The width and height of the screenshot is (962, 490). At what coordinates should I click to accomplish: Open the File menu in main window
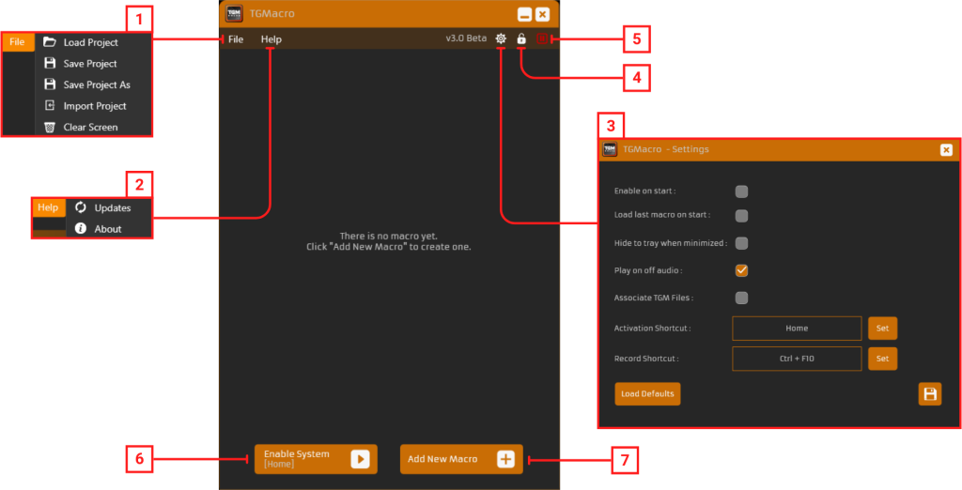tap(236, 39)
